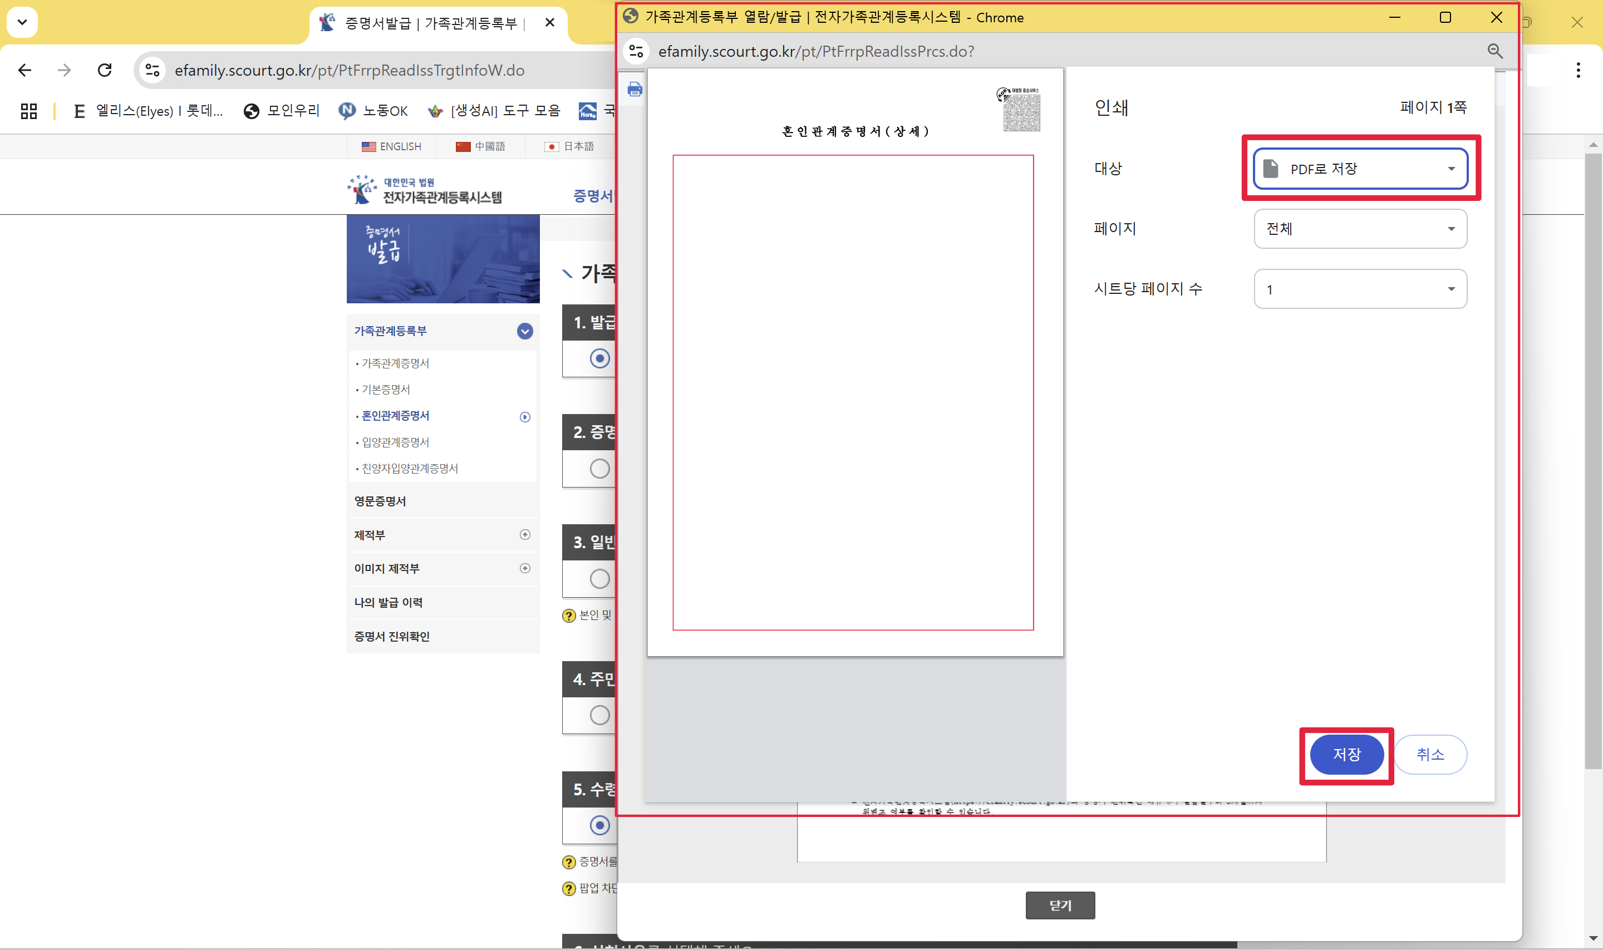Screen dimensions: 1603x950
Task: Click help icon beside 팝업 차단 text
Action: 568,889
